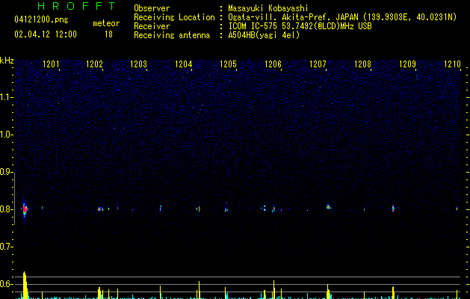This screenshot has height=299, width=470.
Task: Select the filename 04121200.png
Action: (41, 20)
